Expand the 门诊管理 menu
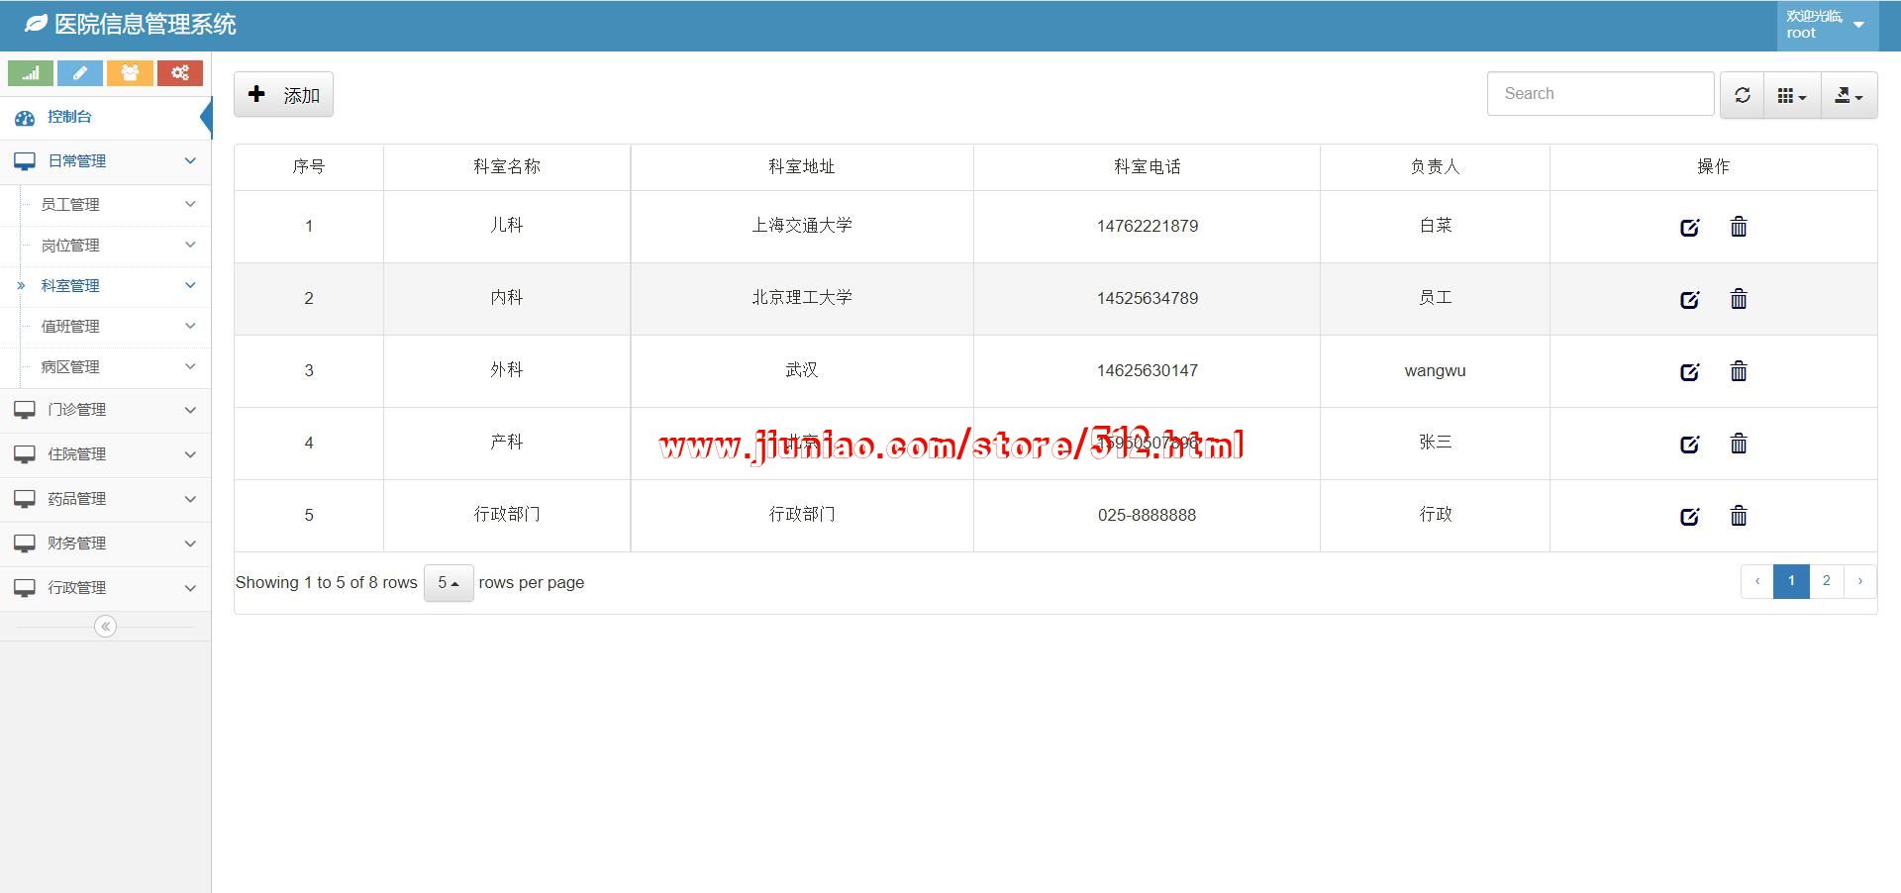Screen dimensions: 1901x893 (x=105, y=410)
